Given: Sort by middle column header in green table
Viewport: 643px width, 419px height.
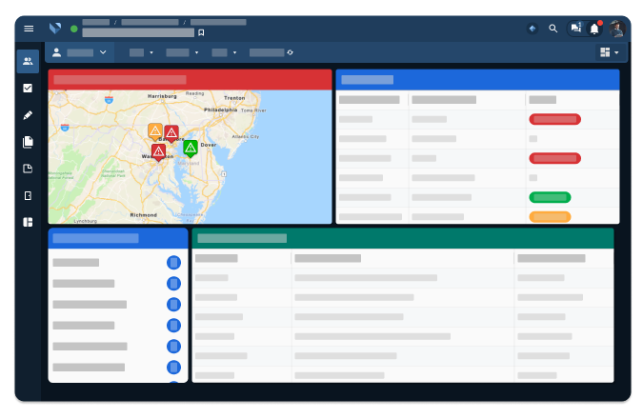Looking at the screenshot, I should 328,258.
